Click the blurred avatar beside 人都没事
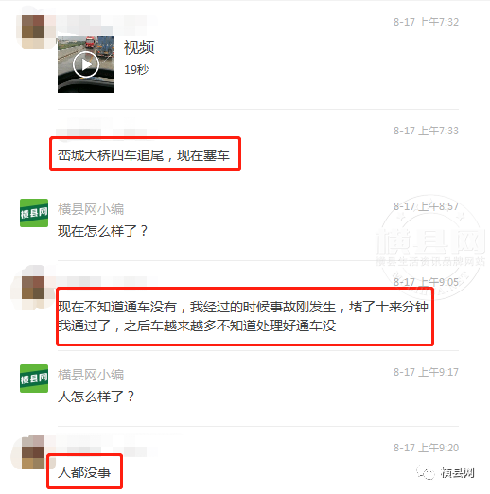Viewport: 490px width, 494px height. 33,452
